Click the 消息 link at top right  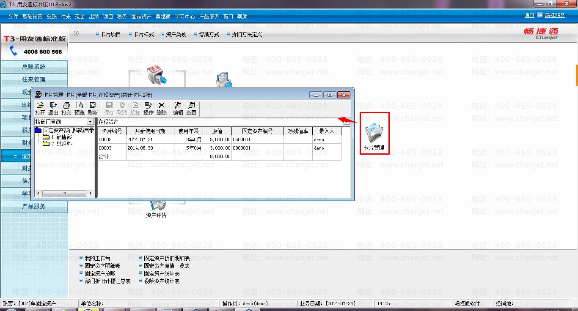[529, 15]
